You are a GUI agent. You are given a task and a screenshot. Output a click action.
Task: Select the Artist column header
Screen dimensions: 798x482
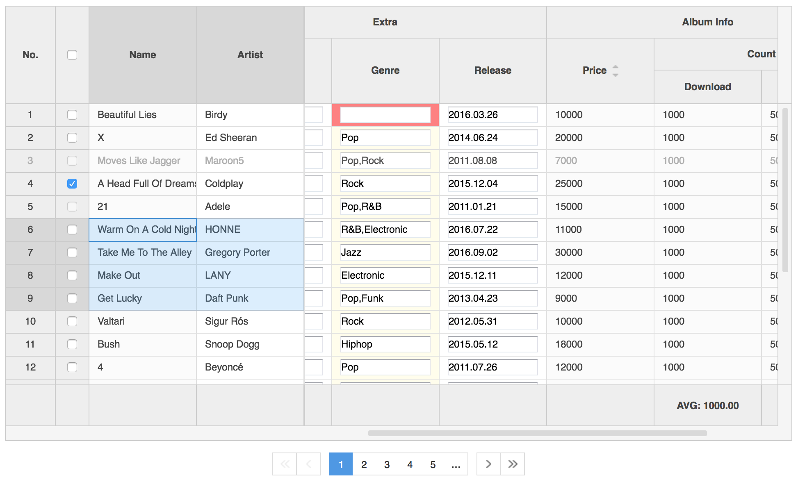click(x=250, y=55)
